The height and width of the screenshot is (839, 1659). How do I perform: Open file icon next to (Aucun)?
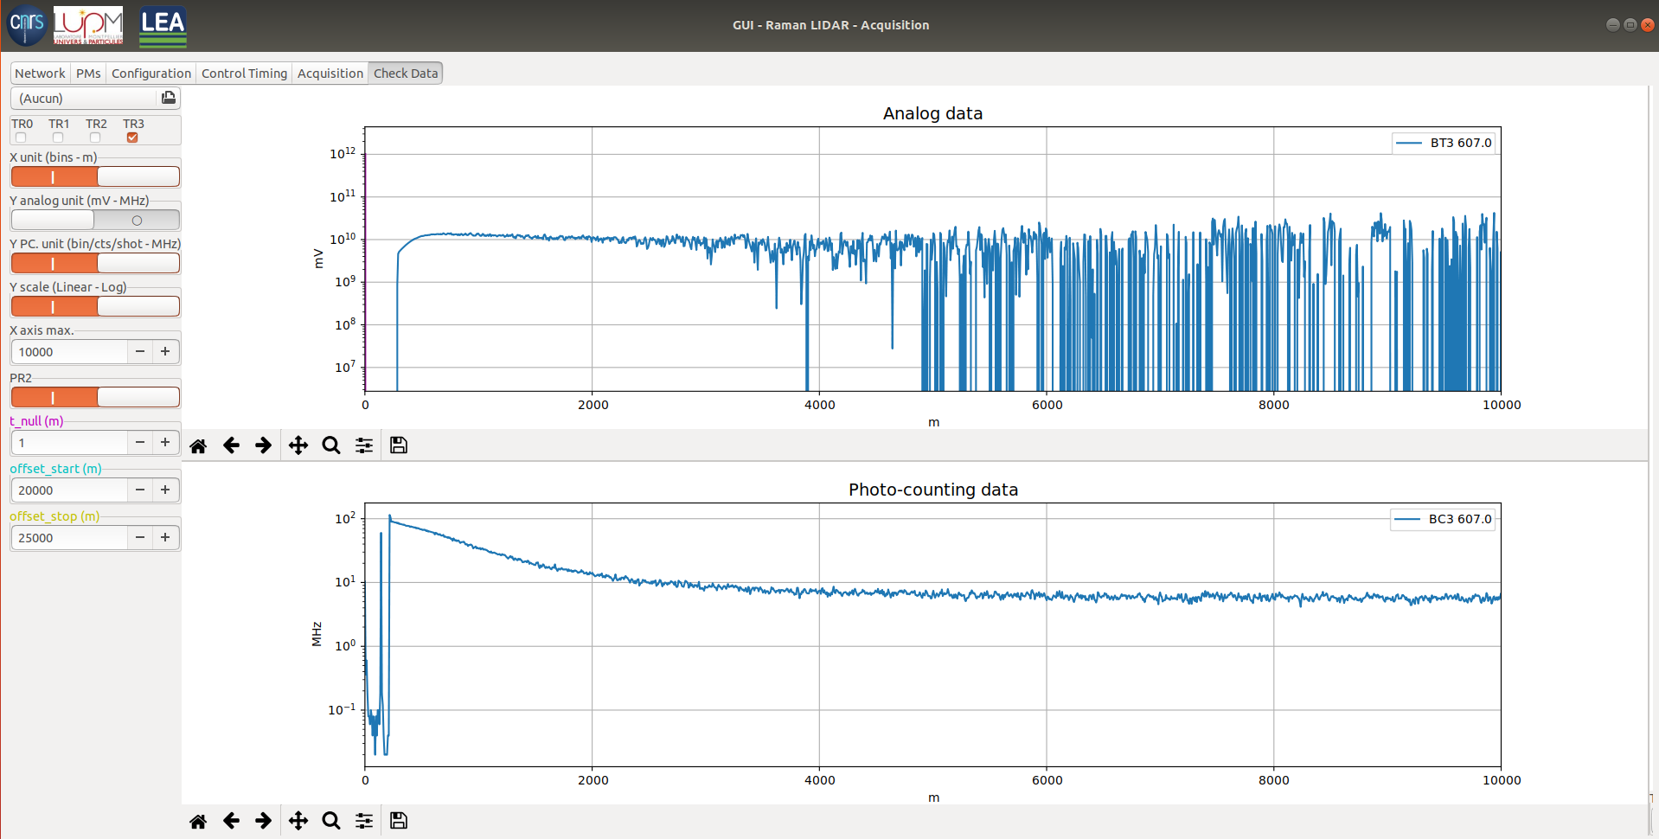169,98
